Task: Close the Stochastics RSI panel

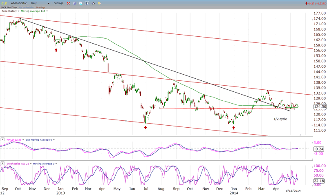Action: click(x=2, y=164)
